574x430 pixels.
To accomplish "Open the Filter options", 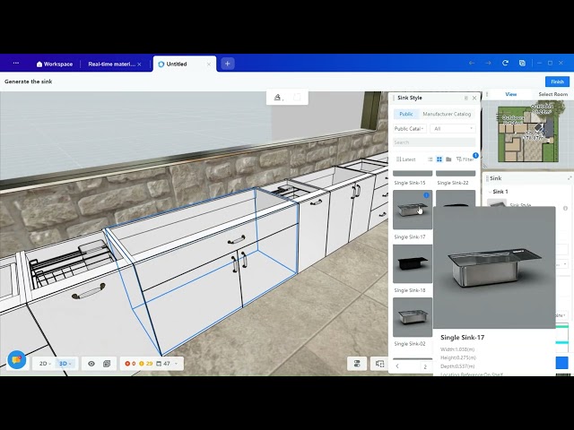I will point(465,159).
